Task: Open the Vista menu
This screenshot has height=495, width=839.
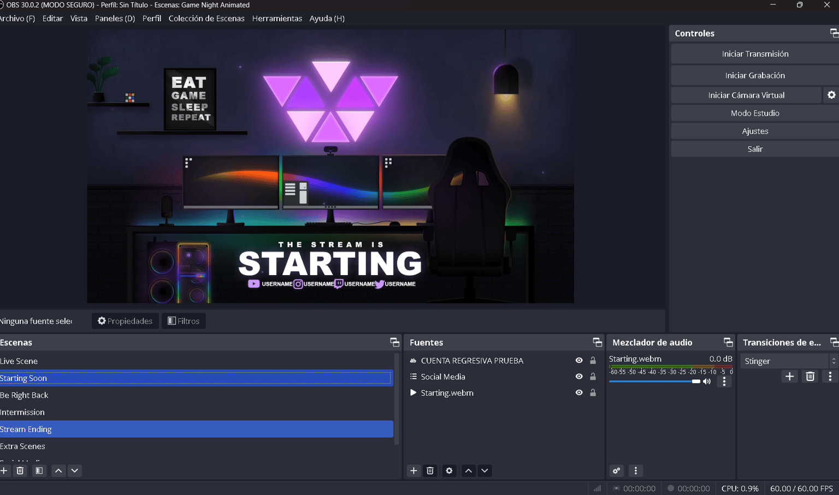Action: coord(79,19)
